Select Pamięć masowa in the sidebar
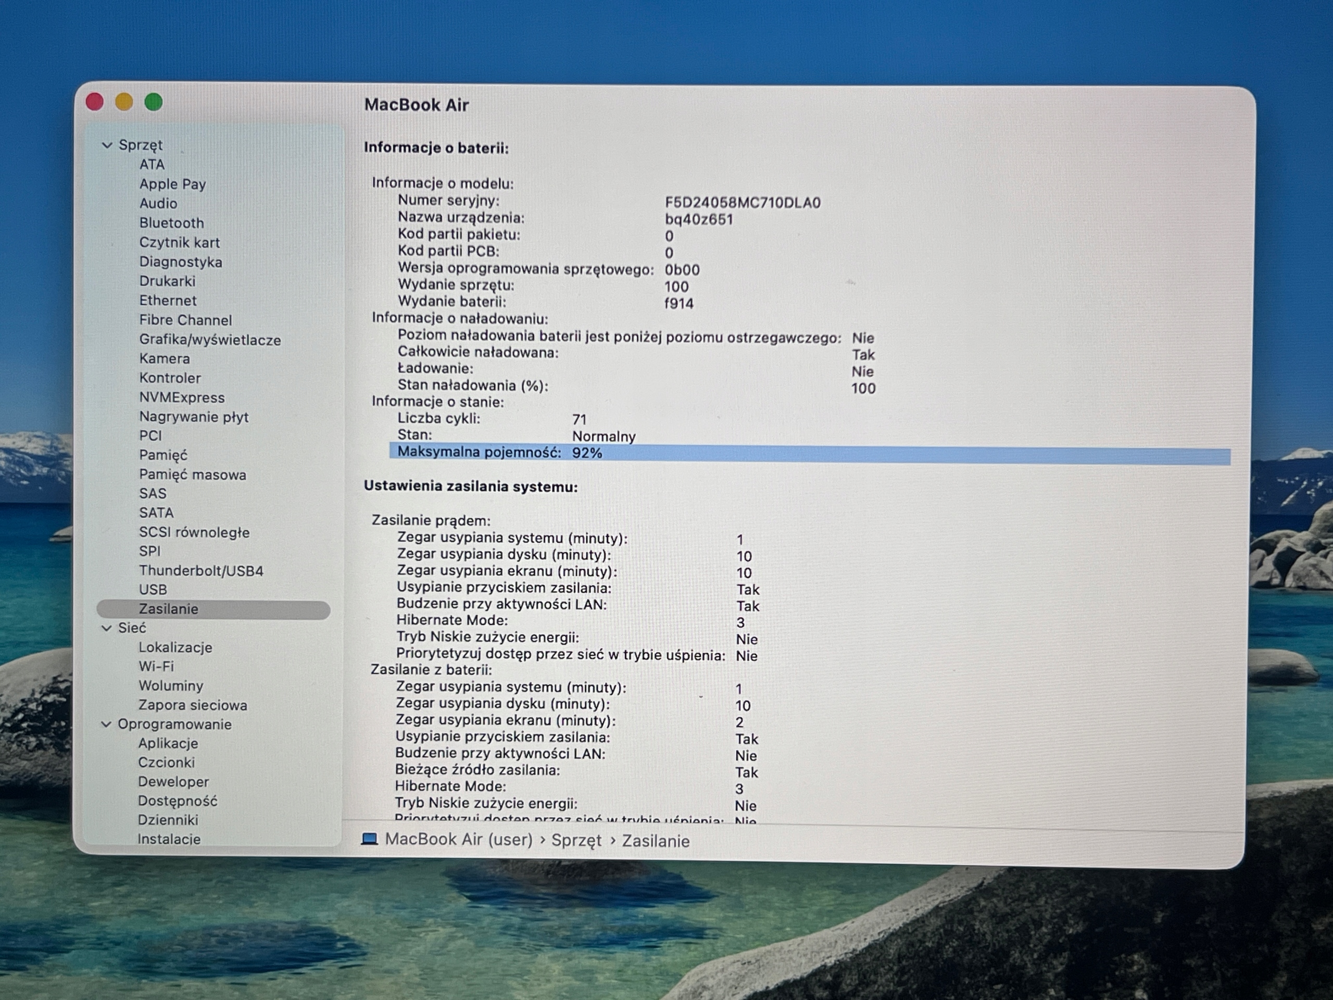The height and width of the screenshot is (1000, 1333). 193,475
